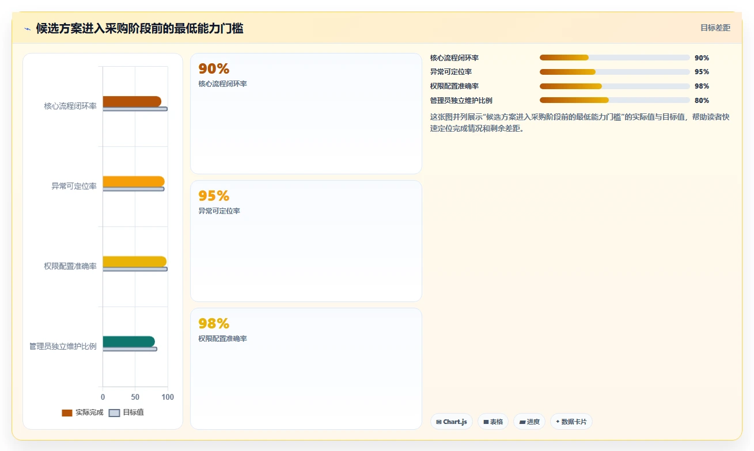Click the lightning icon beside the title
This screenshot has width=754, height=451.
click(x=27, y=29)
